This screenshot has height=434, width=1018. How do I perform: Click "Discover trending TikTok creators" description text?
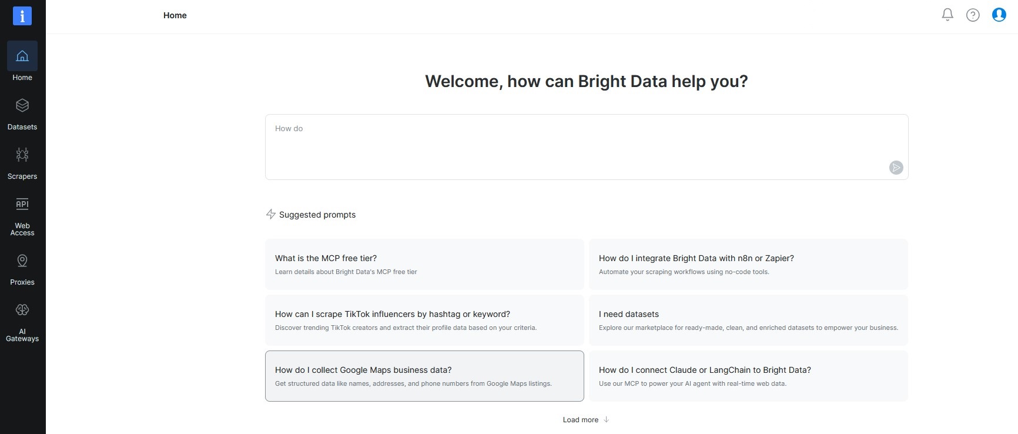click(x=406, y=328)
